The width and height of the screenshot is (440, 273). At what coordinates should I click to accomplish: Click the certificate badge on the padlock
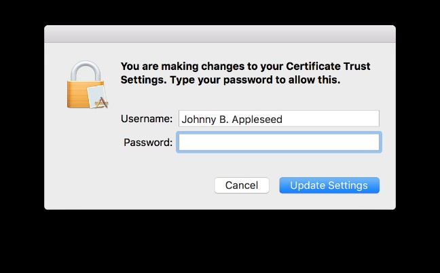pos(98,96)
